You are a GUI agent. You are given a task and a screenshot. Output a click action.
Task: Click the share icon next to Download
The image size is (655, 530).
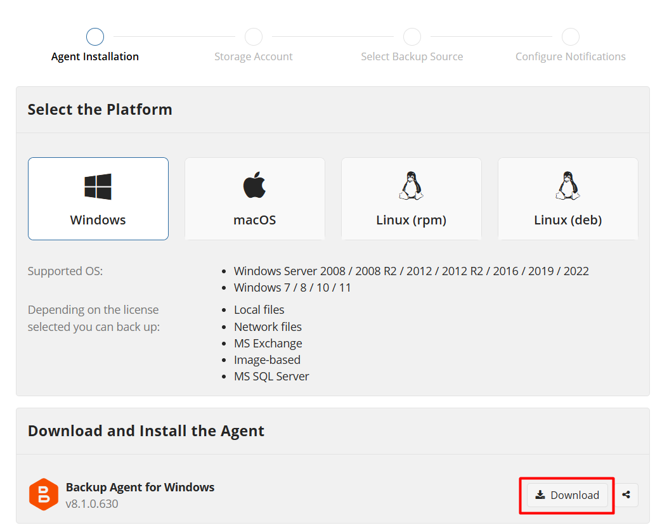tap(626, 495)
